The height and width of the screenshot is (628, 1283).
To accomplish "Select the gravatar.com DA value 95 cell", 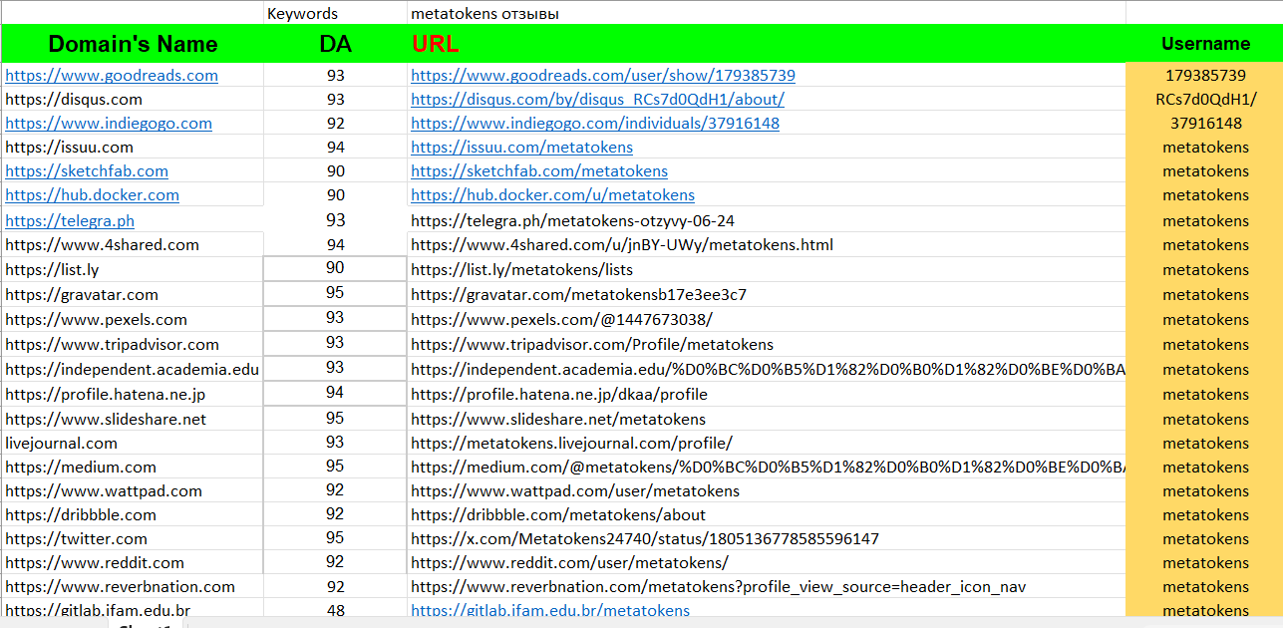I will [335, 294].
